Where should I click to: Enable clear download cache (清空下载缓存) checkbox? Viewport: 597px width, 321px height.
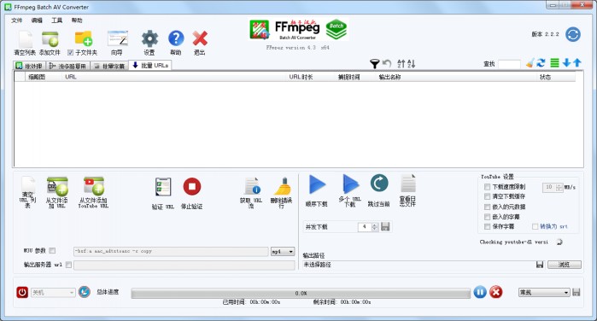pos(487,196)
